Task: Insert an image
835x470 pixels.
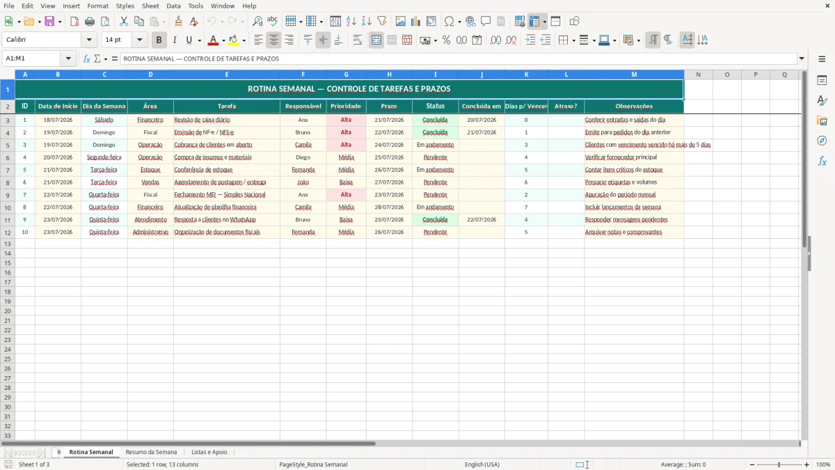Action: tap(401, 22)
